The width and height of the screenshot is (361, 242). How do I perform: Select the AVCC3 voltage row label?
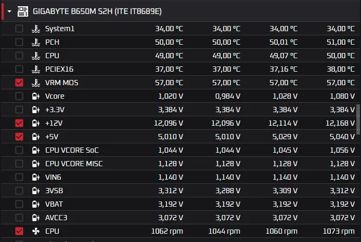tap(56, 218)
